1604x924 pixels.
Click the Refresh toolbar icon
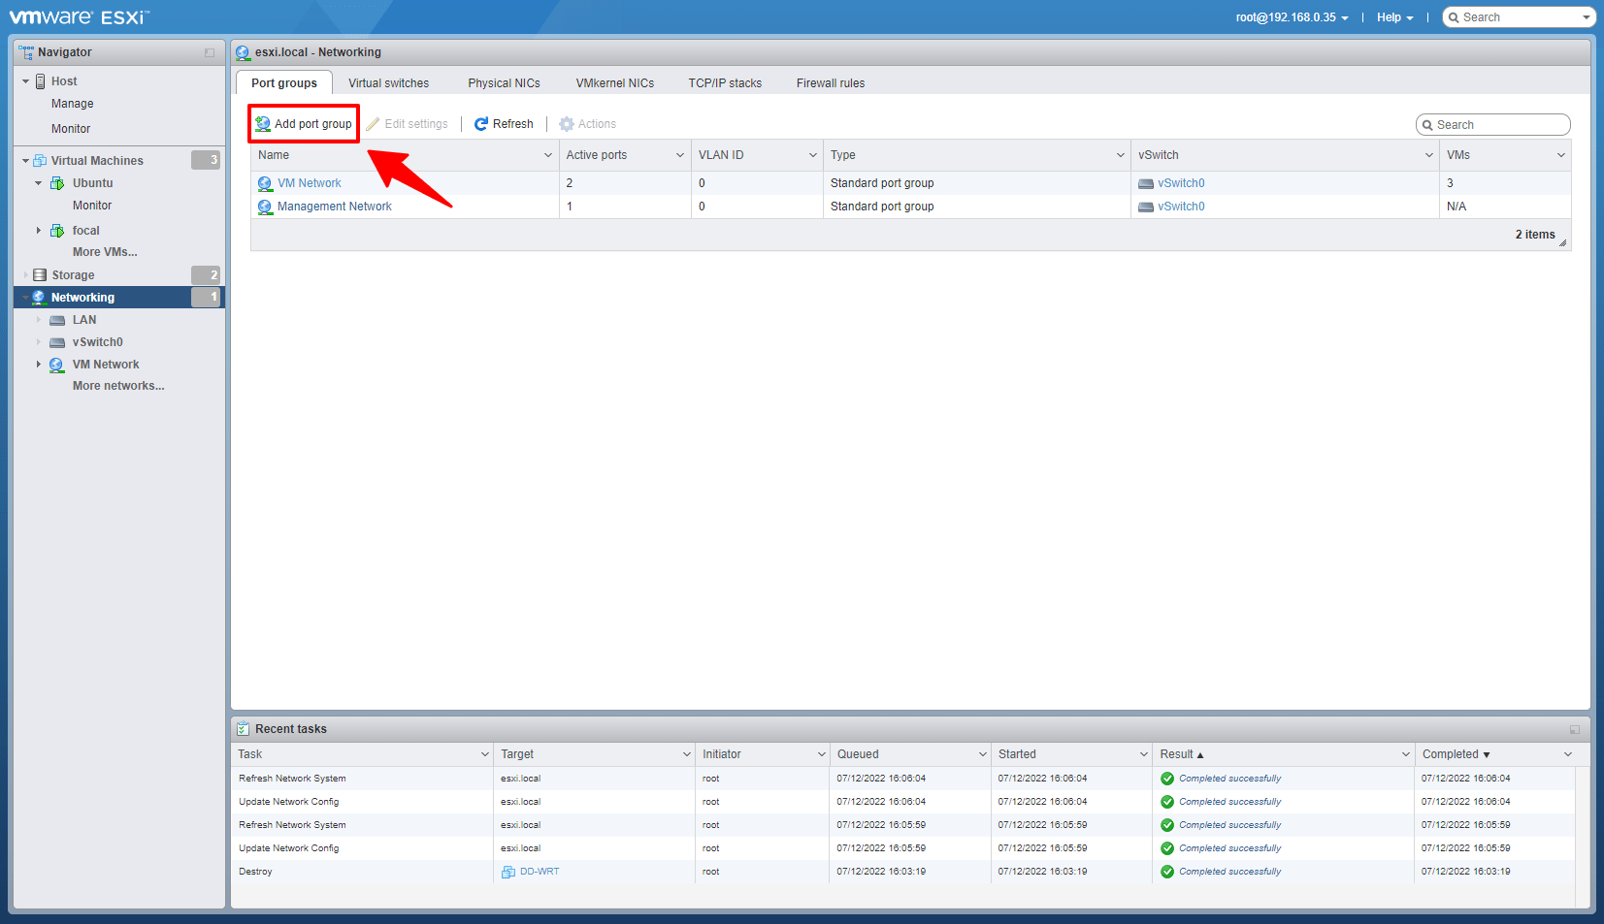(481, 124)
